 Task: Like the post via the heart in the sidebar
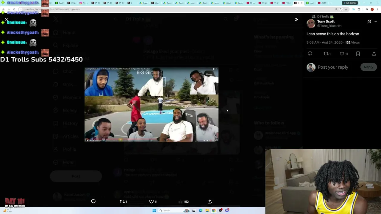(x=342, y=53)
